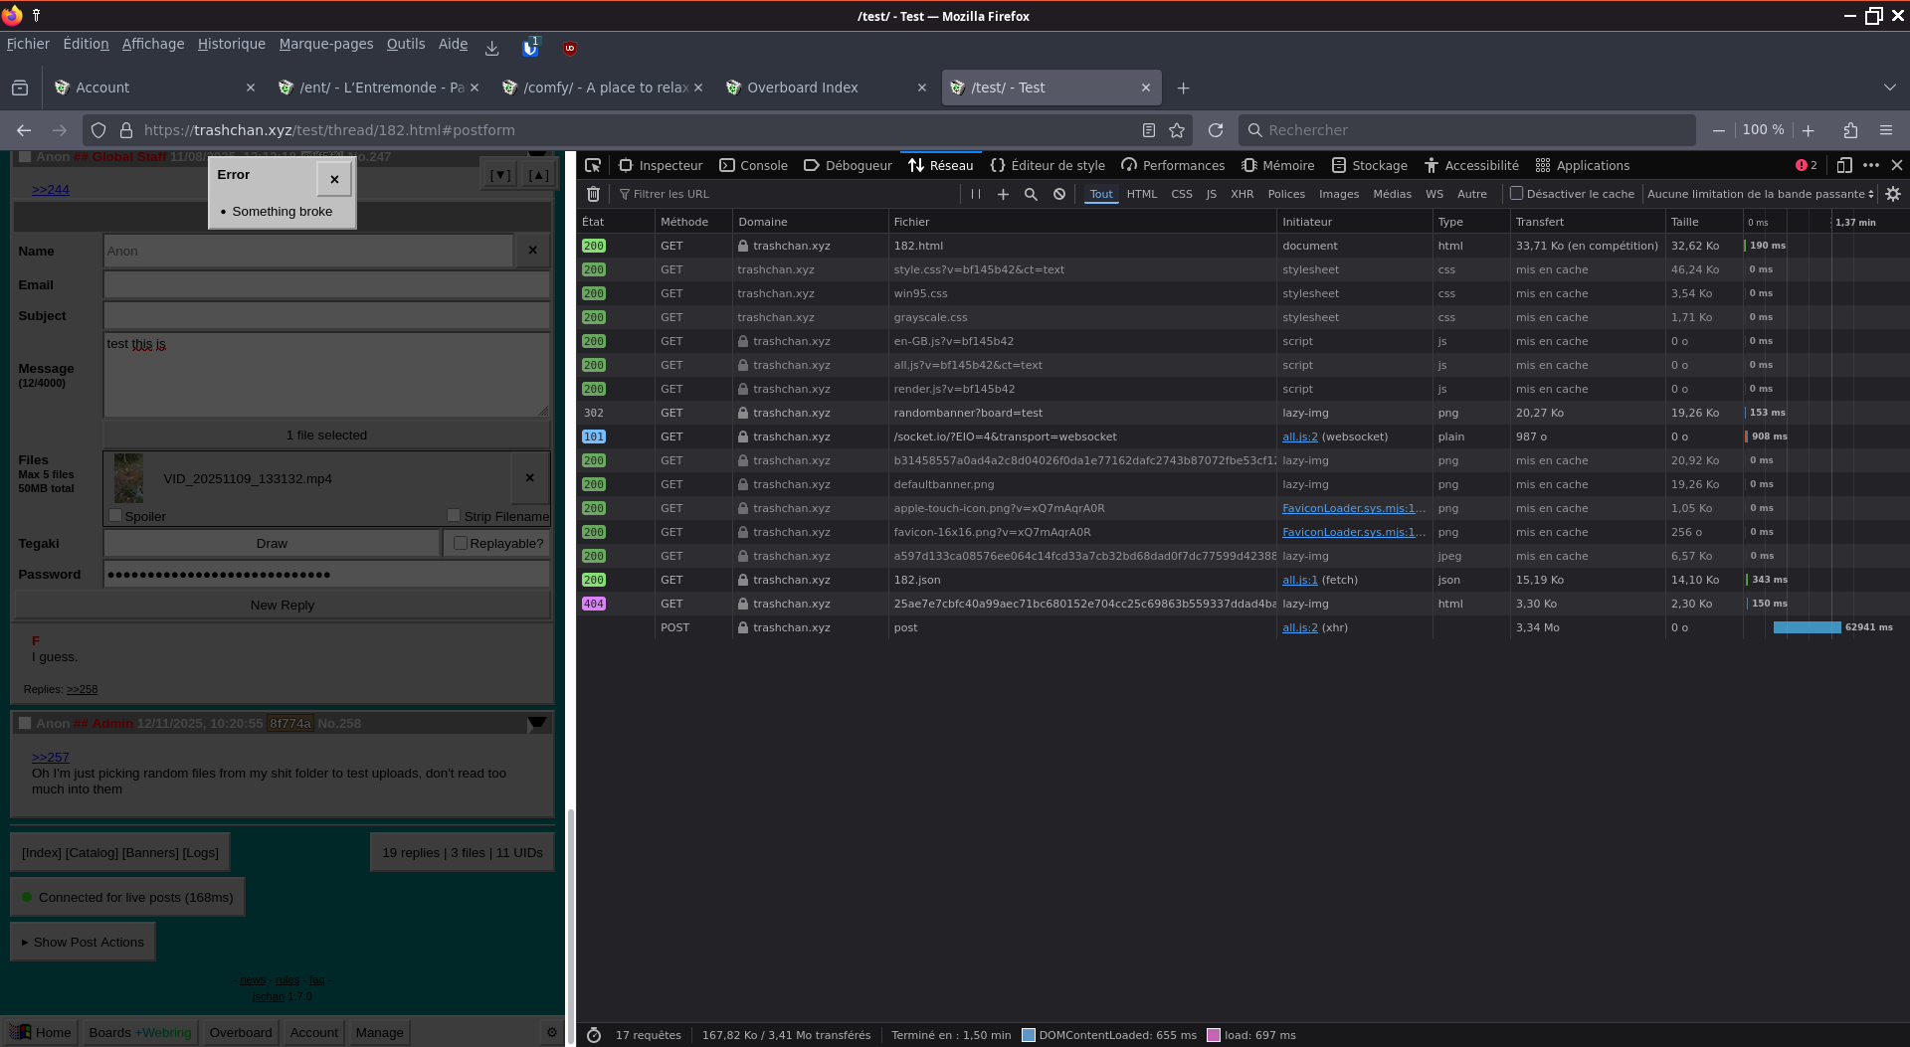The width and height of the screenshot is (1910, 1047).
Task: Open network settings gear icon
Action: (1893, 194)
